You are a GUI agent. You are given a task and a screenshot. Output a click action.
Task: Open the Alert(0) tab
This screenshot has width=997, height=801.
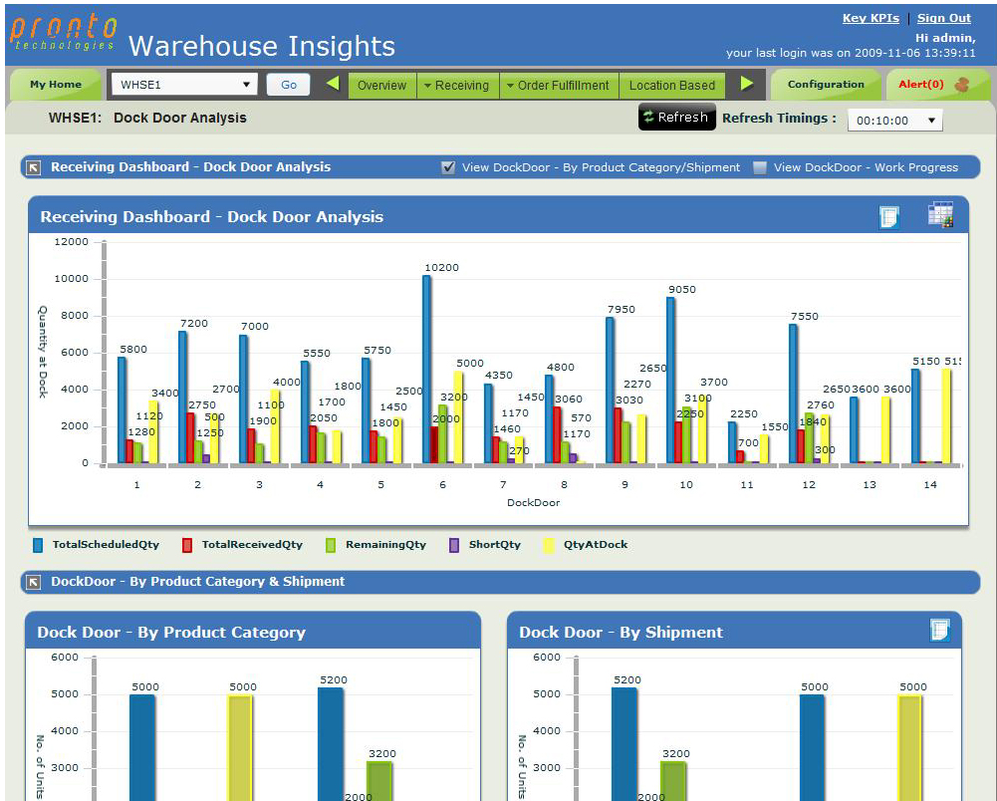coord(920,85)
